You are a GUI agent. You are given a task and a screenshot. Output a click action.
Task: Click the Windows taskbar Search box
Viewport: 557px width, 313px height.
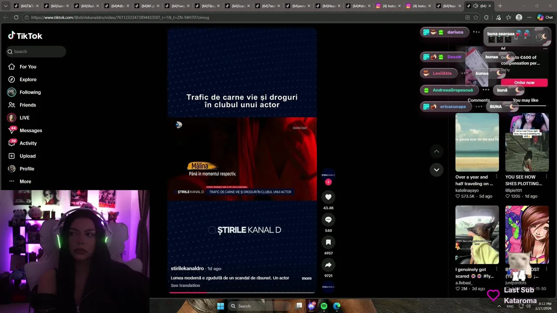pos(259,306)
